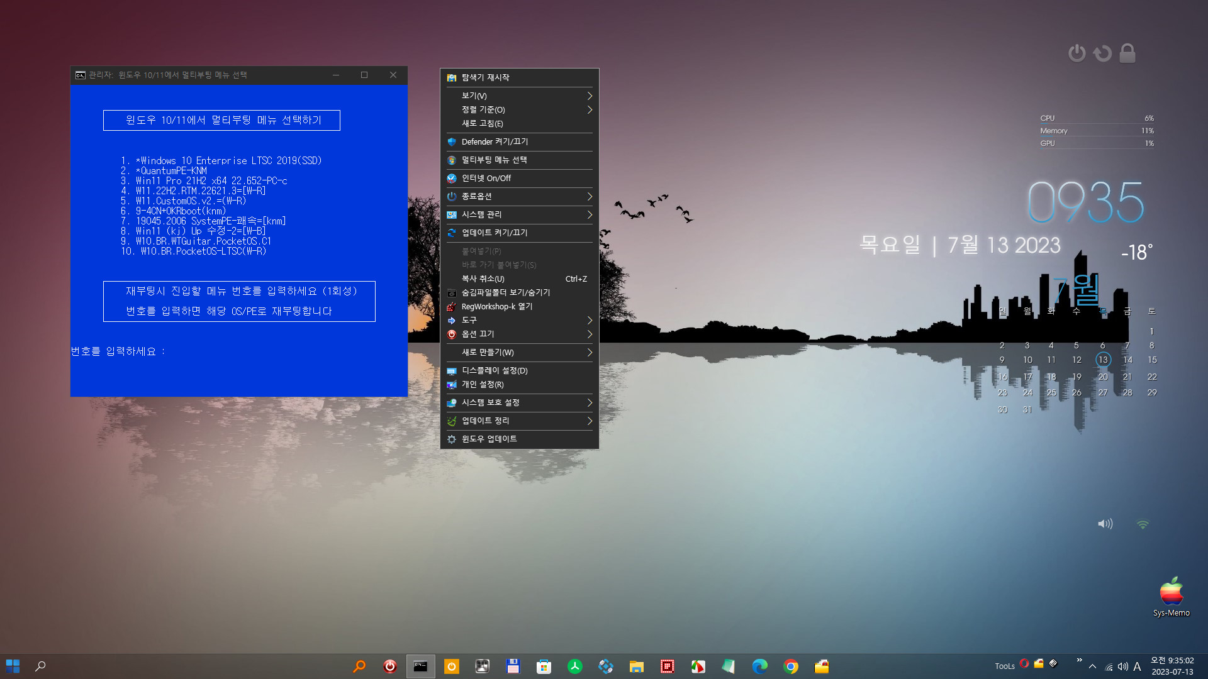Image resolution: width=1208 pixels, height=679 pixels.
Task: Toggle 업데이트 켜기/끄기 in context menu
Action: (520, 233)
